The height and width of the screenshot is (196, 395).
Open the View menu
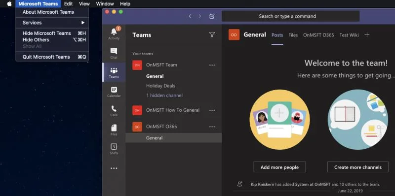click(x=84, y=4)
